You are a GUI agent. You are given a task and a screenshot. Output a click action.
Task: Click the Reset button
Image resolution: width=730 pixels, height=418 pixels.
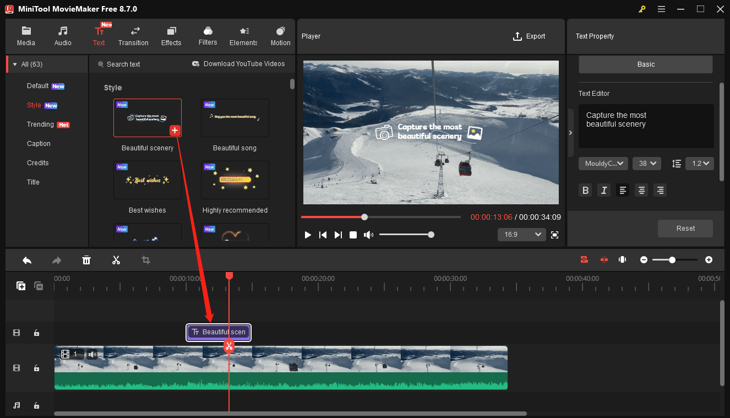pos(685,229)
